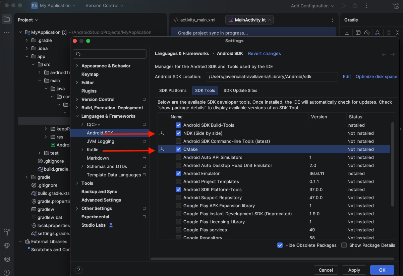Focus the settings search field
This screenshot has height=276, width=403.
(110, 54)
